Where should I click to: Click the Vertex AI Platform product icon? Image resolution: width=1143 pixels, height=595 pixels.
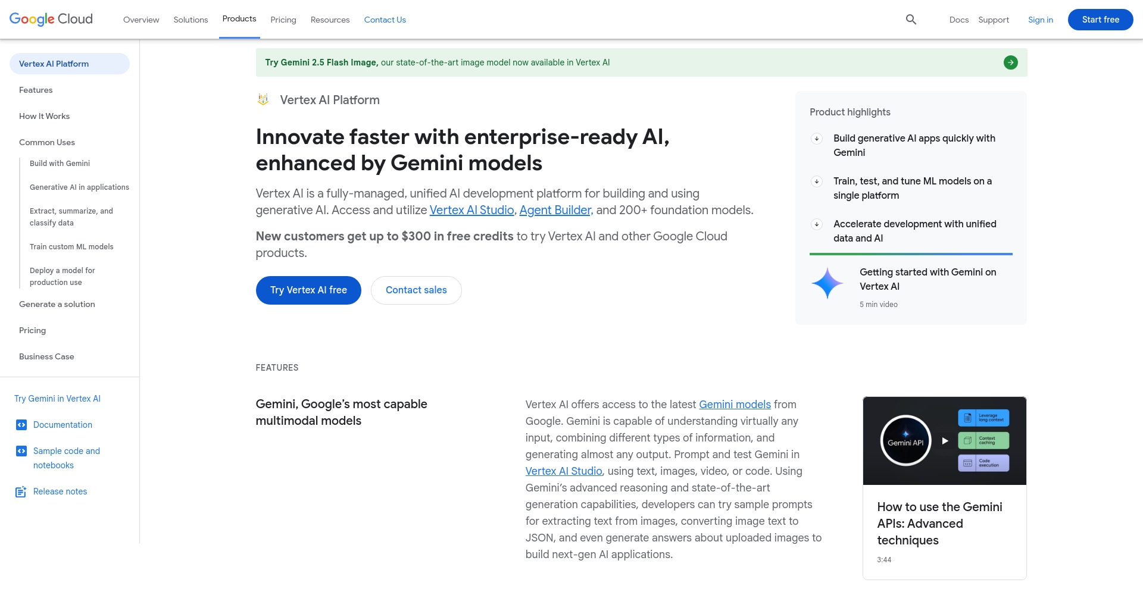[263, 99]
